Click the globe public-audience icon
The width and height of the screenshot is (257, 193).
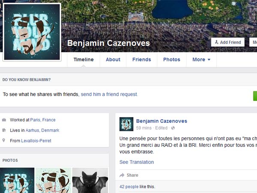173,128
